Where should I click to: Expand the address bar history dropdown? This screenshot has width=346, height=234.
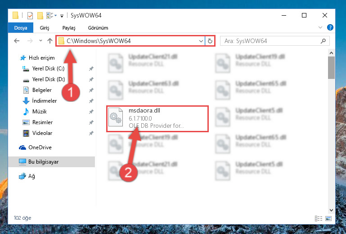tap(201, 41)
